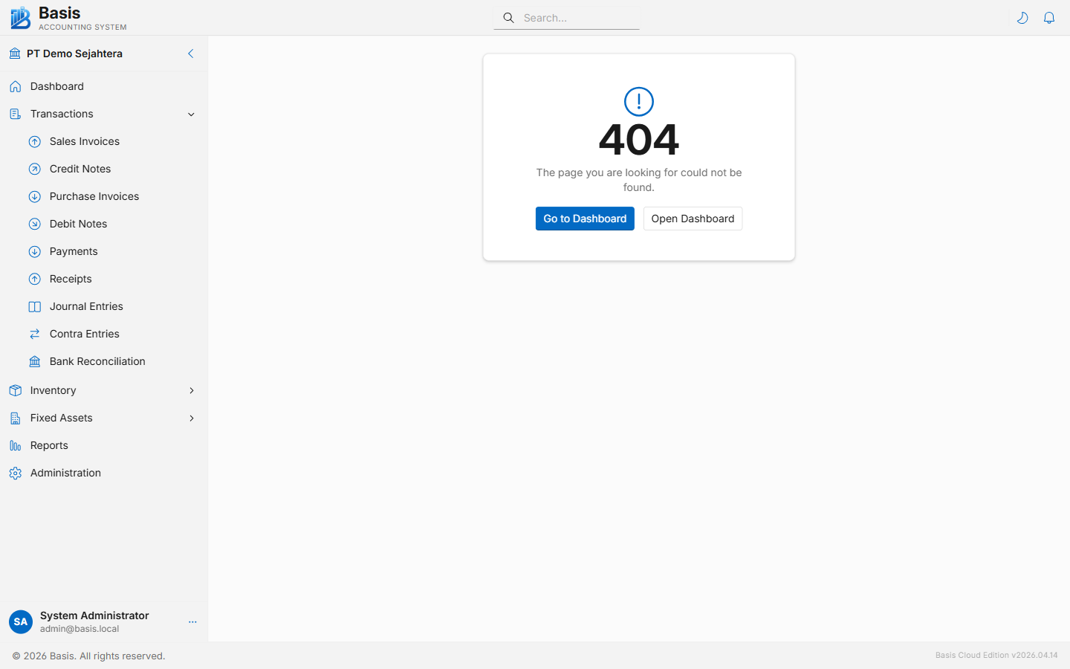The width and height of the screenshot is (1070, 669).
Task: Toggle dark mode with moon icon
Action: [1022, 18]
